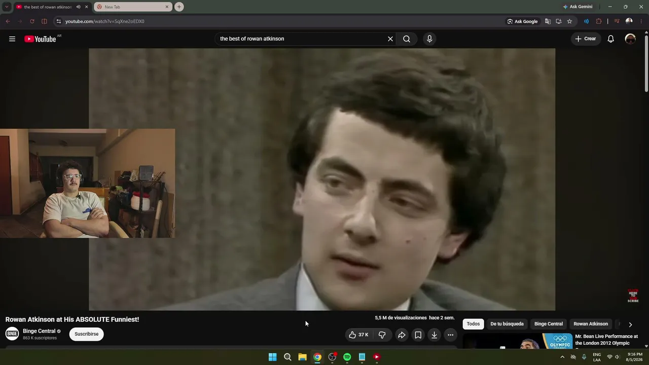Select the 'De tu búsqueda' filter chip

click(507, 324)
